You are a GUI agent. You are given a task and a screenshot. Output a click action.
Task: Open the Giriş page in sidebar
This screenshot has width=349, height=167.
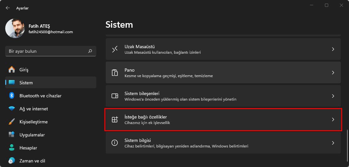51,70
